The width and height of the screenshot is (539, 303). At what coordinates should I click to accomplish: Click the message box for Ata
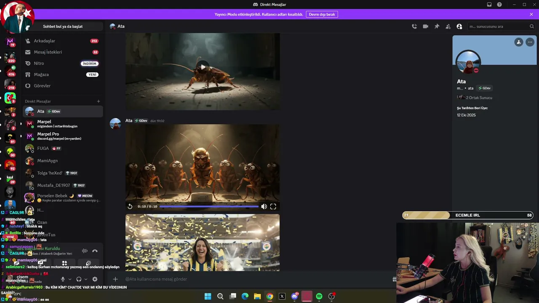pos(257,279)
